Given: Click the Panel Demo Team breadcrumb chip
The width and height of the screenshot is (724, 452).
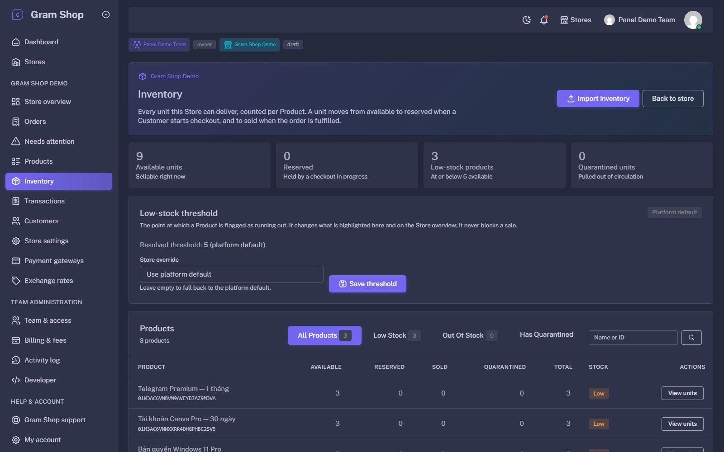Looking at the screenshot, I should coord(159,44).
